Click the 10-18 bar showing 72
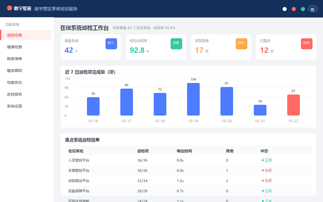This screenshot has height=202, width=323. point(160,104)
